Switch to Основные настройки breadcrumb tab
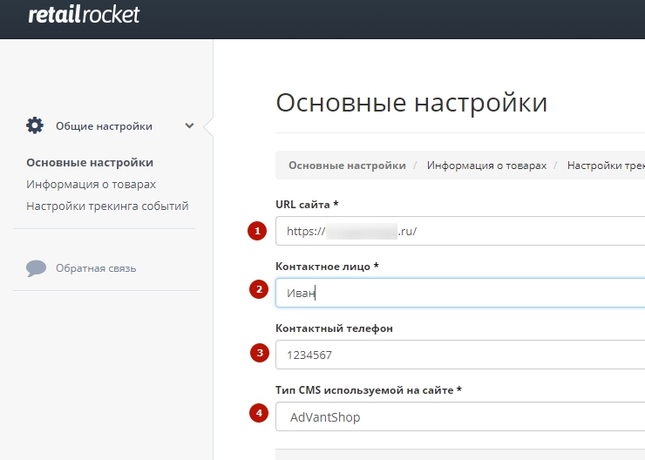Image resolution: width=645 pixels, height=460 pixels. pos(347,166)
